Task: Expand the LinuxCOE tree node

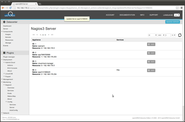Action: (x=4, y=74)
